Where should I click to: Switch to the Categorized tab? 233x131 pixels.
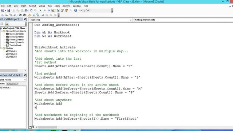coord(12,84)
